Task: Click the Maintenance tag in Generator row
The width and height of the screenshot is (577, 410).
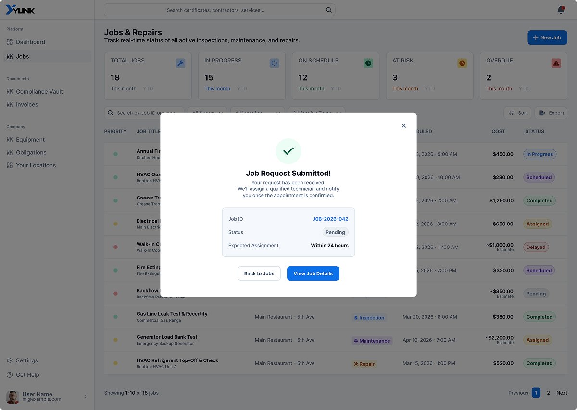Action: pyautogui.click(x=372, y=341)
